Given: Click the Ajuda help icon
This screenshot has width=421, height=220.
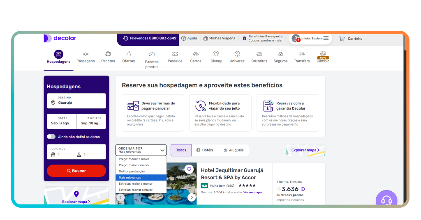Looking at the screenshot, I should [x=184, y=38].
